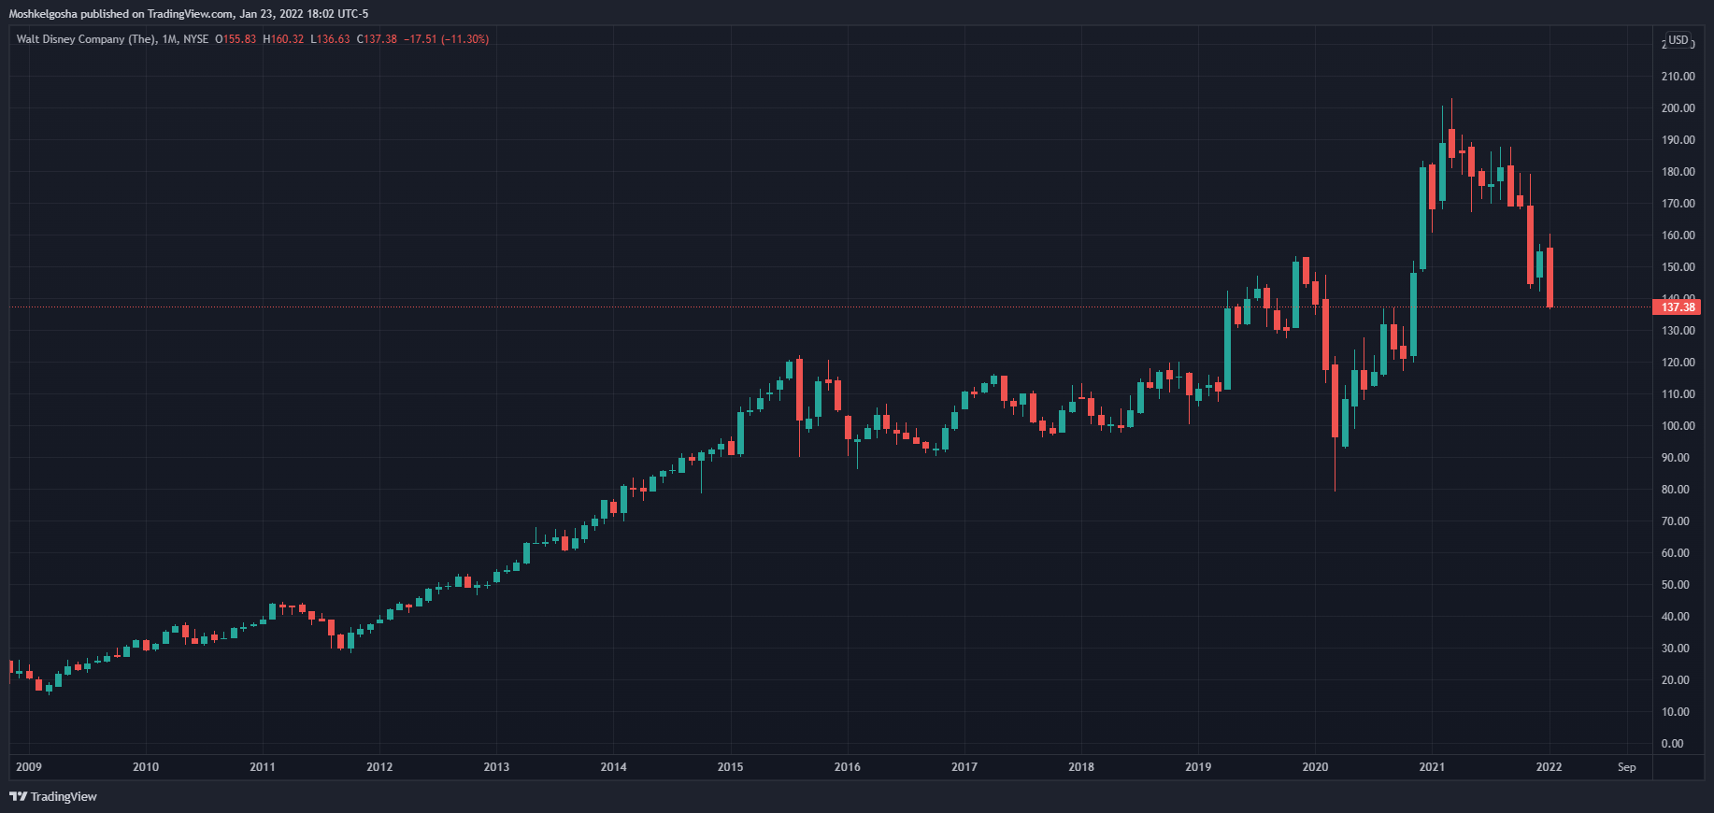Click the 80.00 price axis label
This screenshot has width=1714, height=813.
(x=1676, y=490)
